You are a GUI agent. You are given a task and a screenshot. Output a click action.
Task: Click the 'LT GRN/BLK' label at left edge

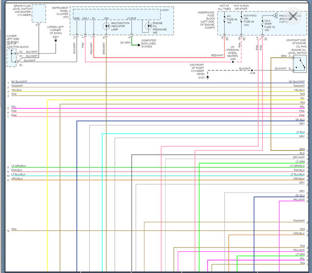[x=19, y=166]
